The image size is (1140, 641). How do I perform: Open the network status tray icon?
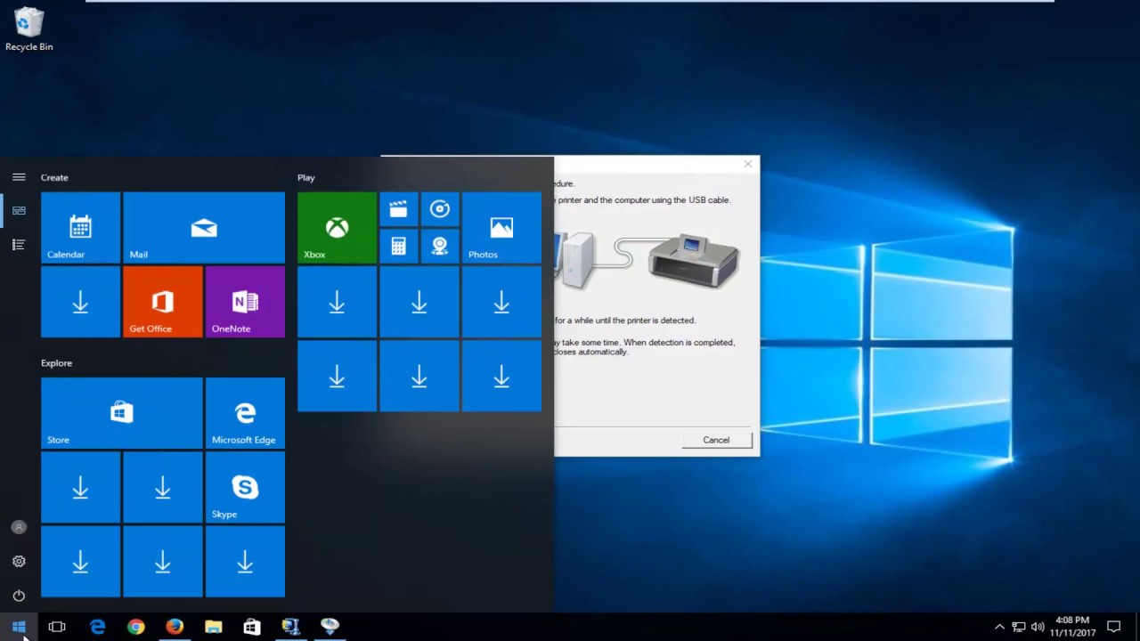(x=1019, y=627)
